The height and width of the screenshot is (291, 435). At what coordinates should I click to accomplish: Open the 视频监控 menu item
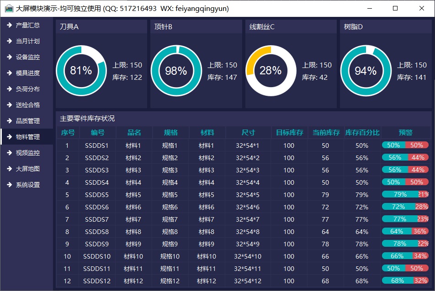[x=27, y=153]
